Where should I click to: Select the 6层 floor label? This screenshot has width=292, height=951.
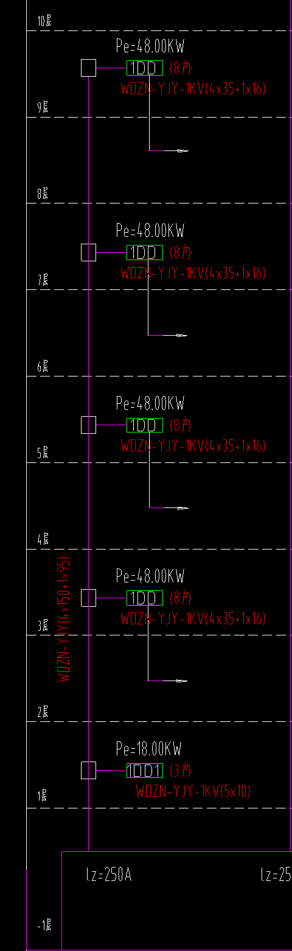[x=43, y=367]
